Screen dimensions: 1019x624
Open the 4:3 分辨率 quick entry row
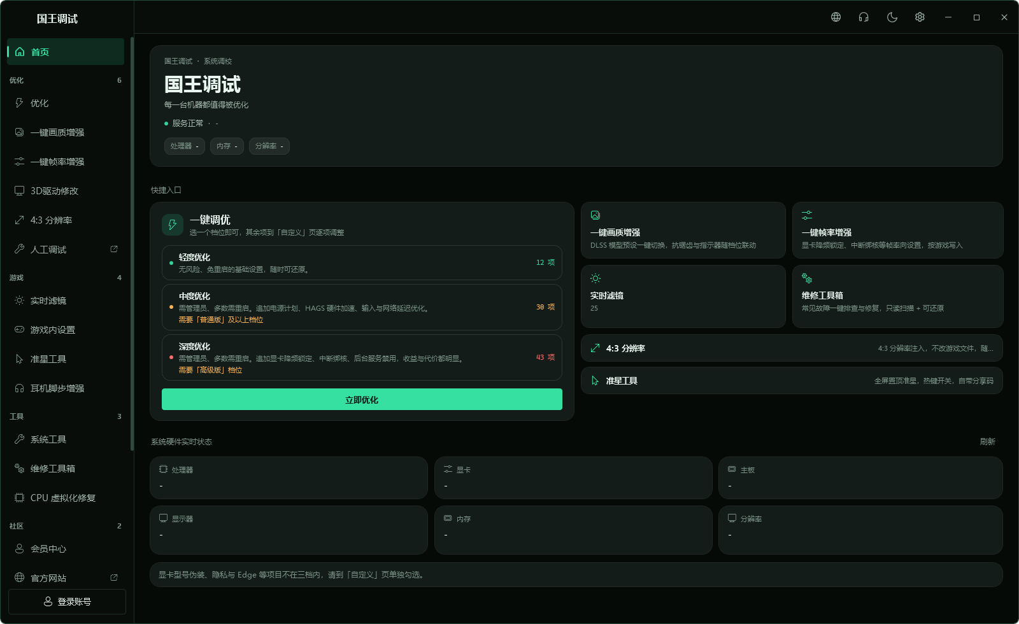point(792,348)
